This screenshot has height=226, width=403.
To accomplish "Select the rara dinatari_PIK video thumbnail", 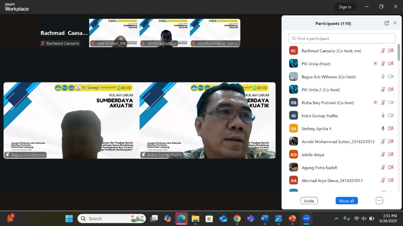I will tap(114, 33).
